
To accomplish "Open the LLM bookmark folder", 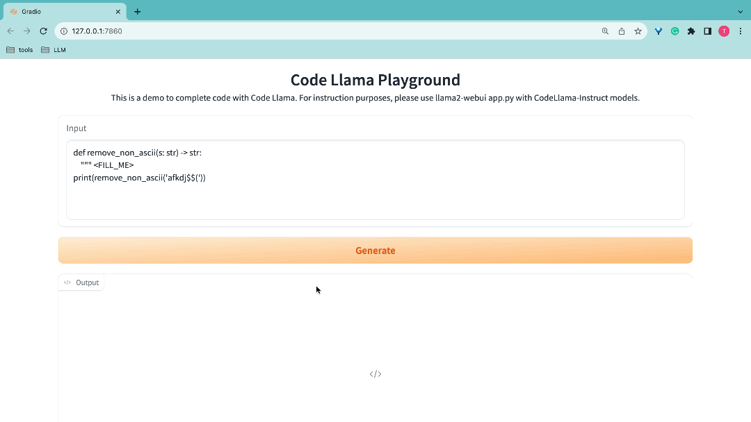I will (53, 50).
